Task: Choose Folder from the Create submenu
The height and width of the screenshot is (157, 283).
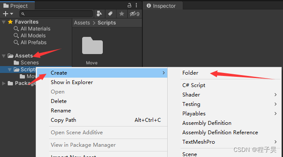Action: (x=190, y=73)
